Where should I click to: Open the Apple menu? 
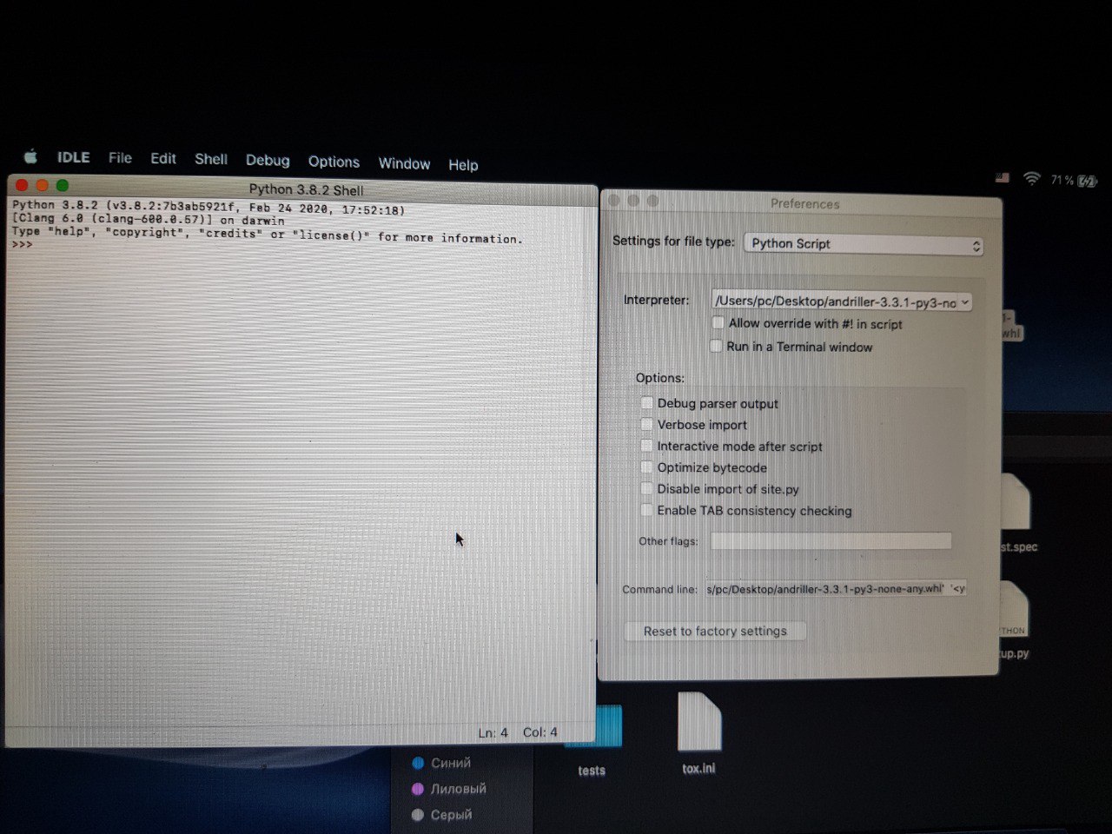pos(30,157)
